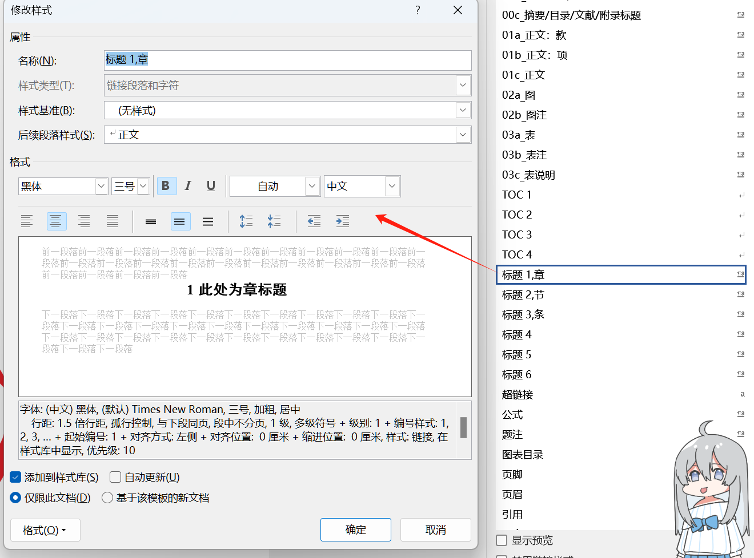
Task: Select style 超链接 in list
Action: (x=621, y=394)
